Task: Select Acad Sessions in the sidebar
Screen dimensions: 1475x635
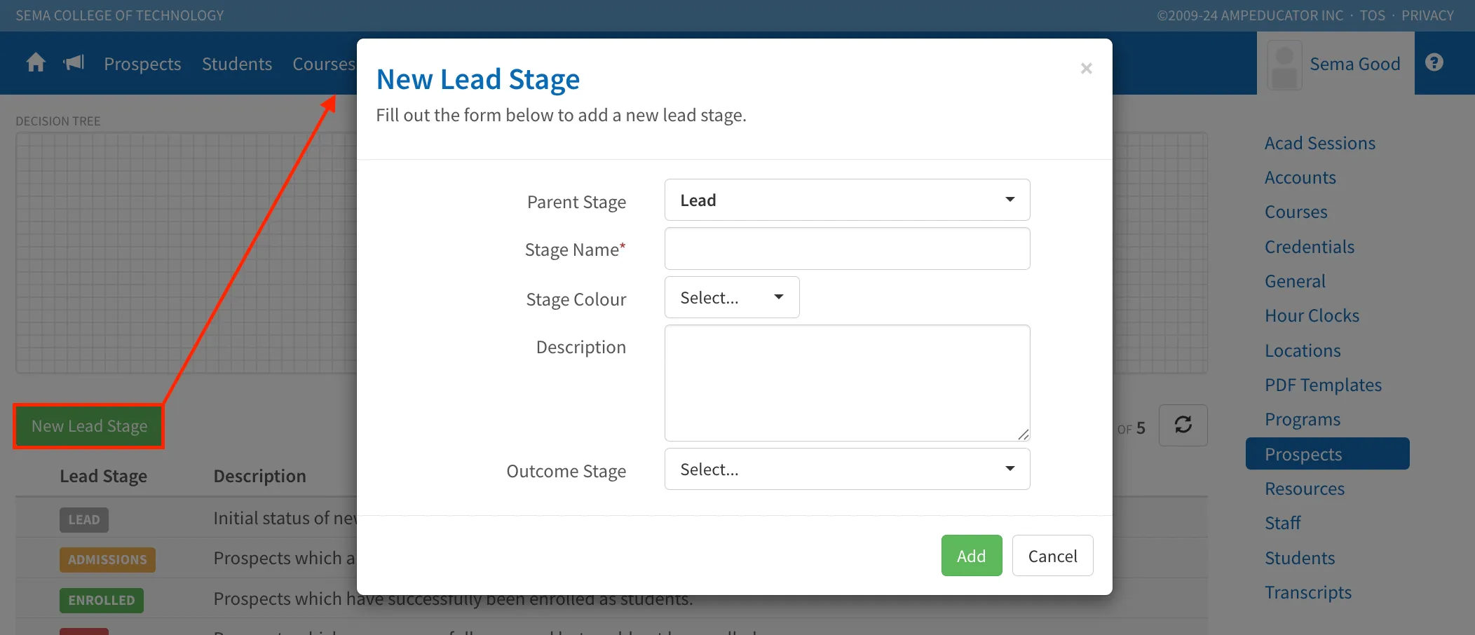Action: coord(1320,143)
